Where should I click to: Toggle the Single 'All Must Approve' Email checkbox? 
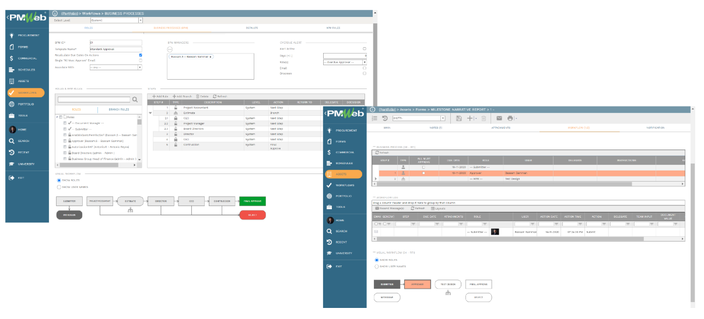(141, 60)
